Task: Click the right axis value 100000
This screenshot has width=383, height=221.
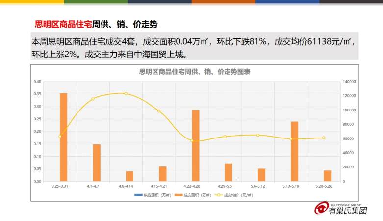Action: click(349, 110)
